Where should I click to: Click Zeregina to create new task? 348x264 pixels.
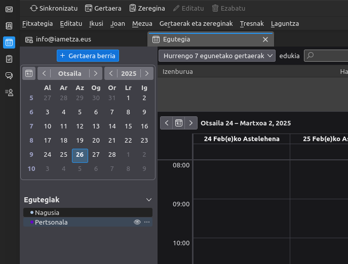click(147, 8)
